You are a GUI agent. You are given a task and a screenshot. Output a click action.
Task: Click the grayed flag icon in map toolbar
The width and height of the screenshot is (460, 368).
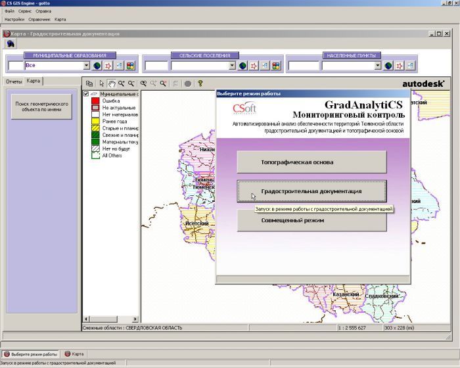coord(175,83)
